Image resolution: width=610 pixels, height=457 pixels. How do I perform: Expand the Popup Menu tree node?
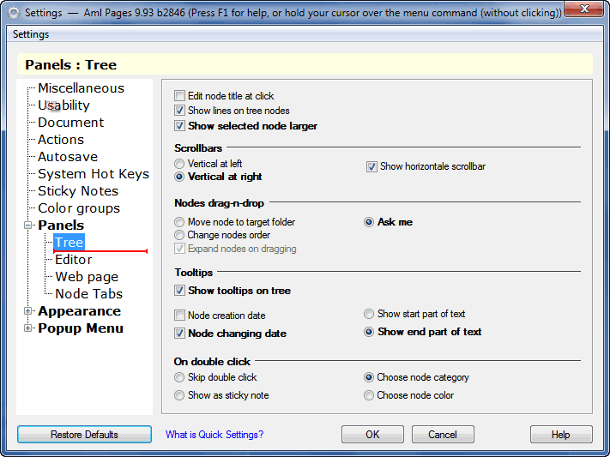(27, 328)
